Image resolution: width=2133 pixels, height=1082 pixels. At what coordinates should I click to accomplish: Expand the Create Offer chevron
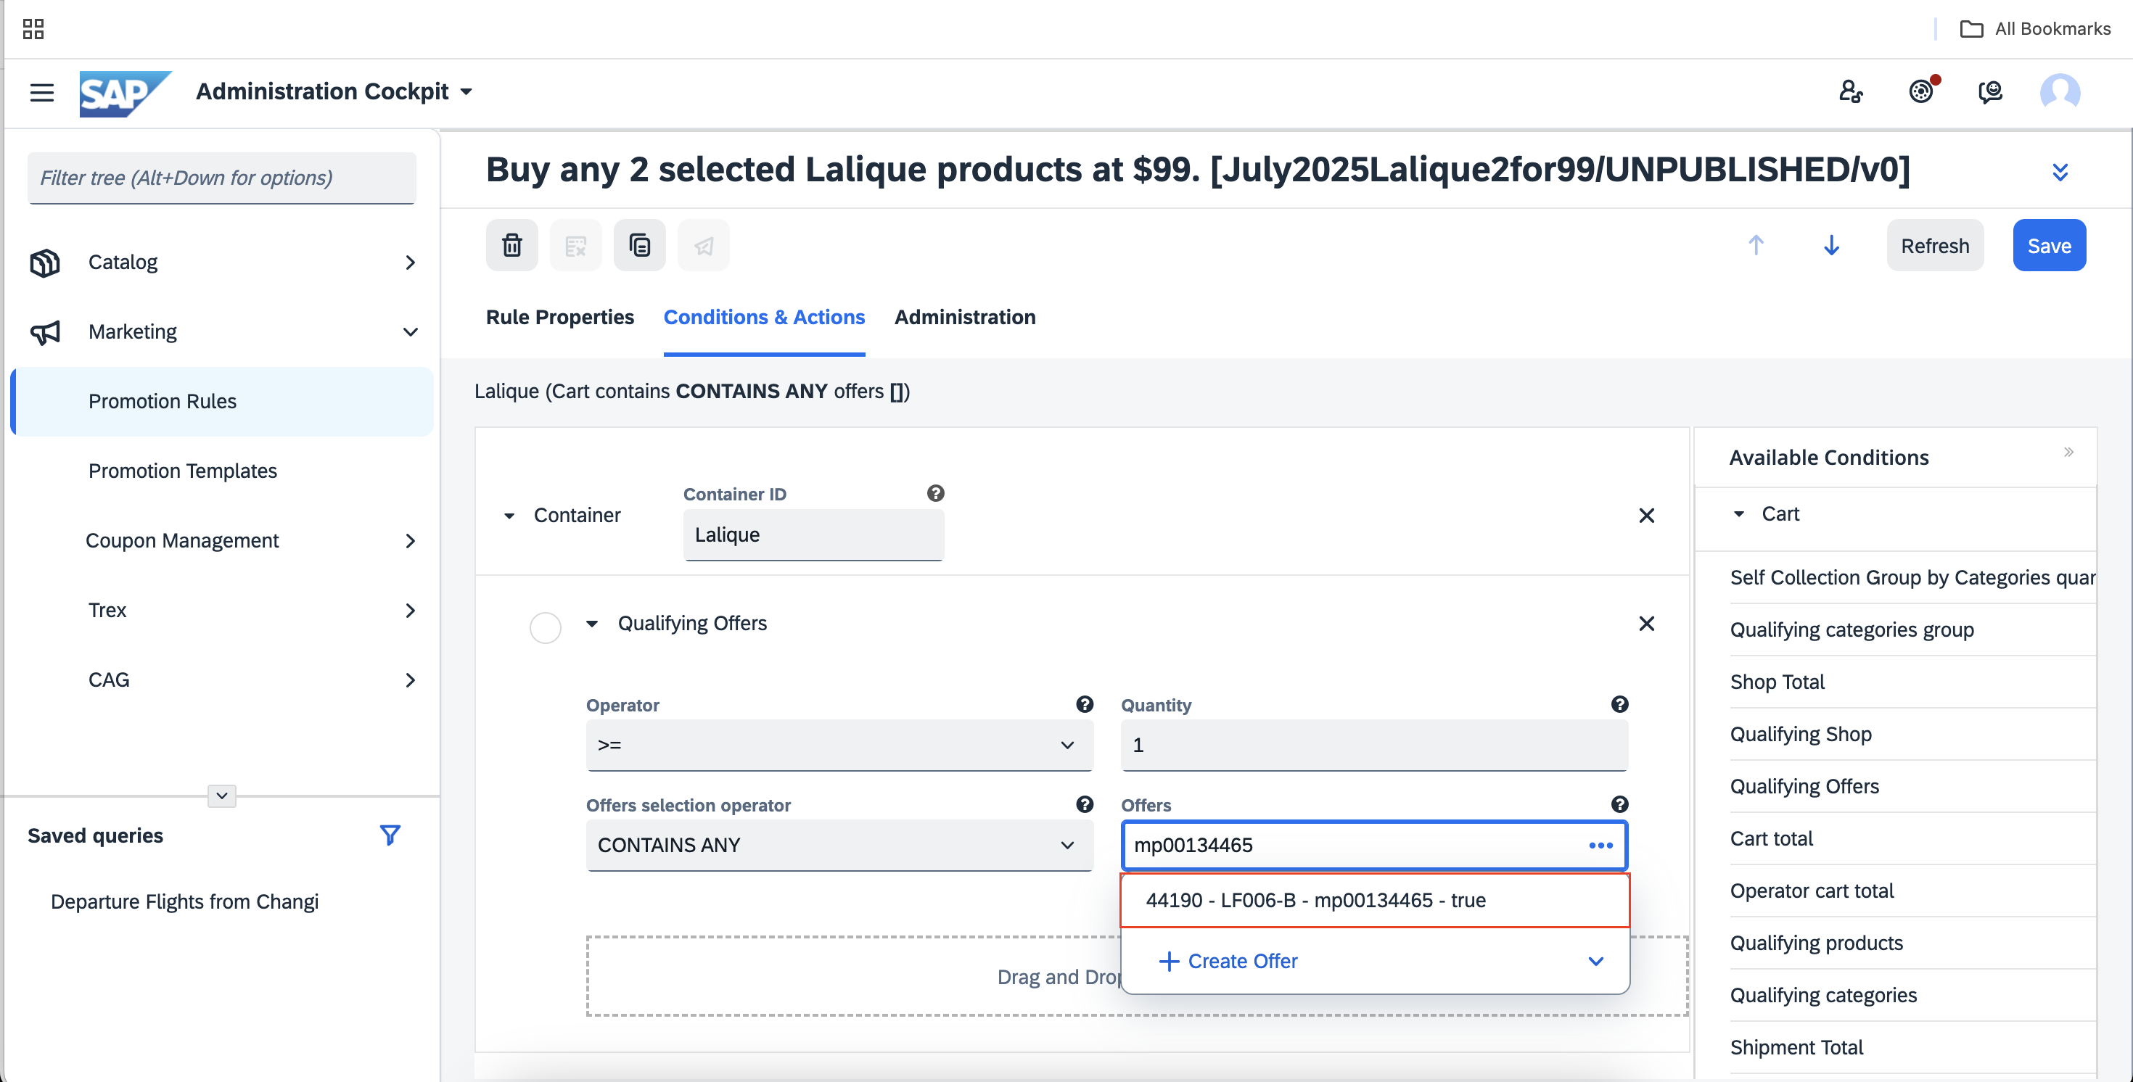(1595, 961)
